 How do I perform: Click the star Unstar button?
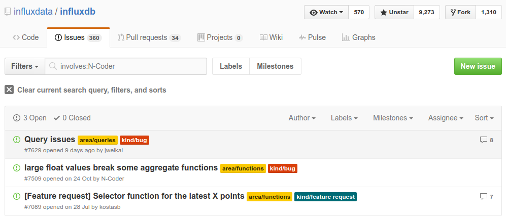click(x=394, y=12)
